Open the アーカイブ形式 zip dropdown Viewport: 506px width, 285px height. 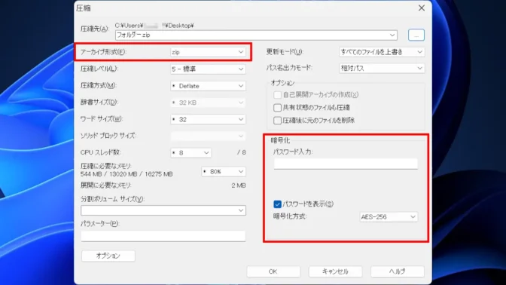tap(208, 52)
